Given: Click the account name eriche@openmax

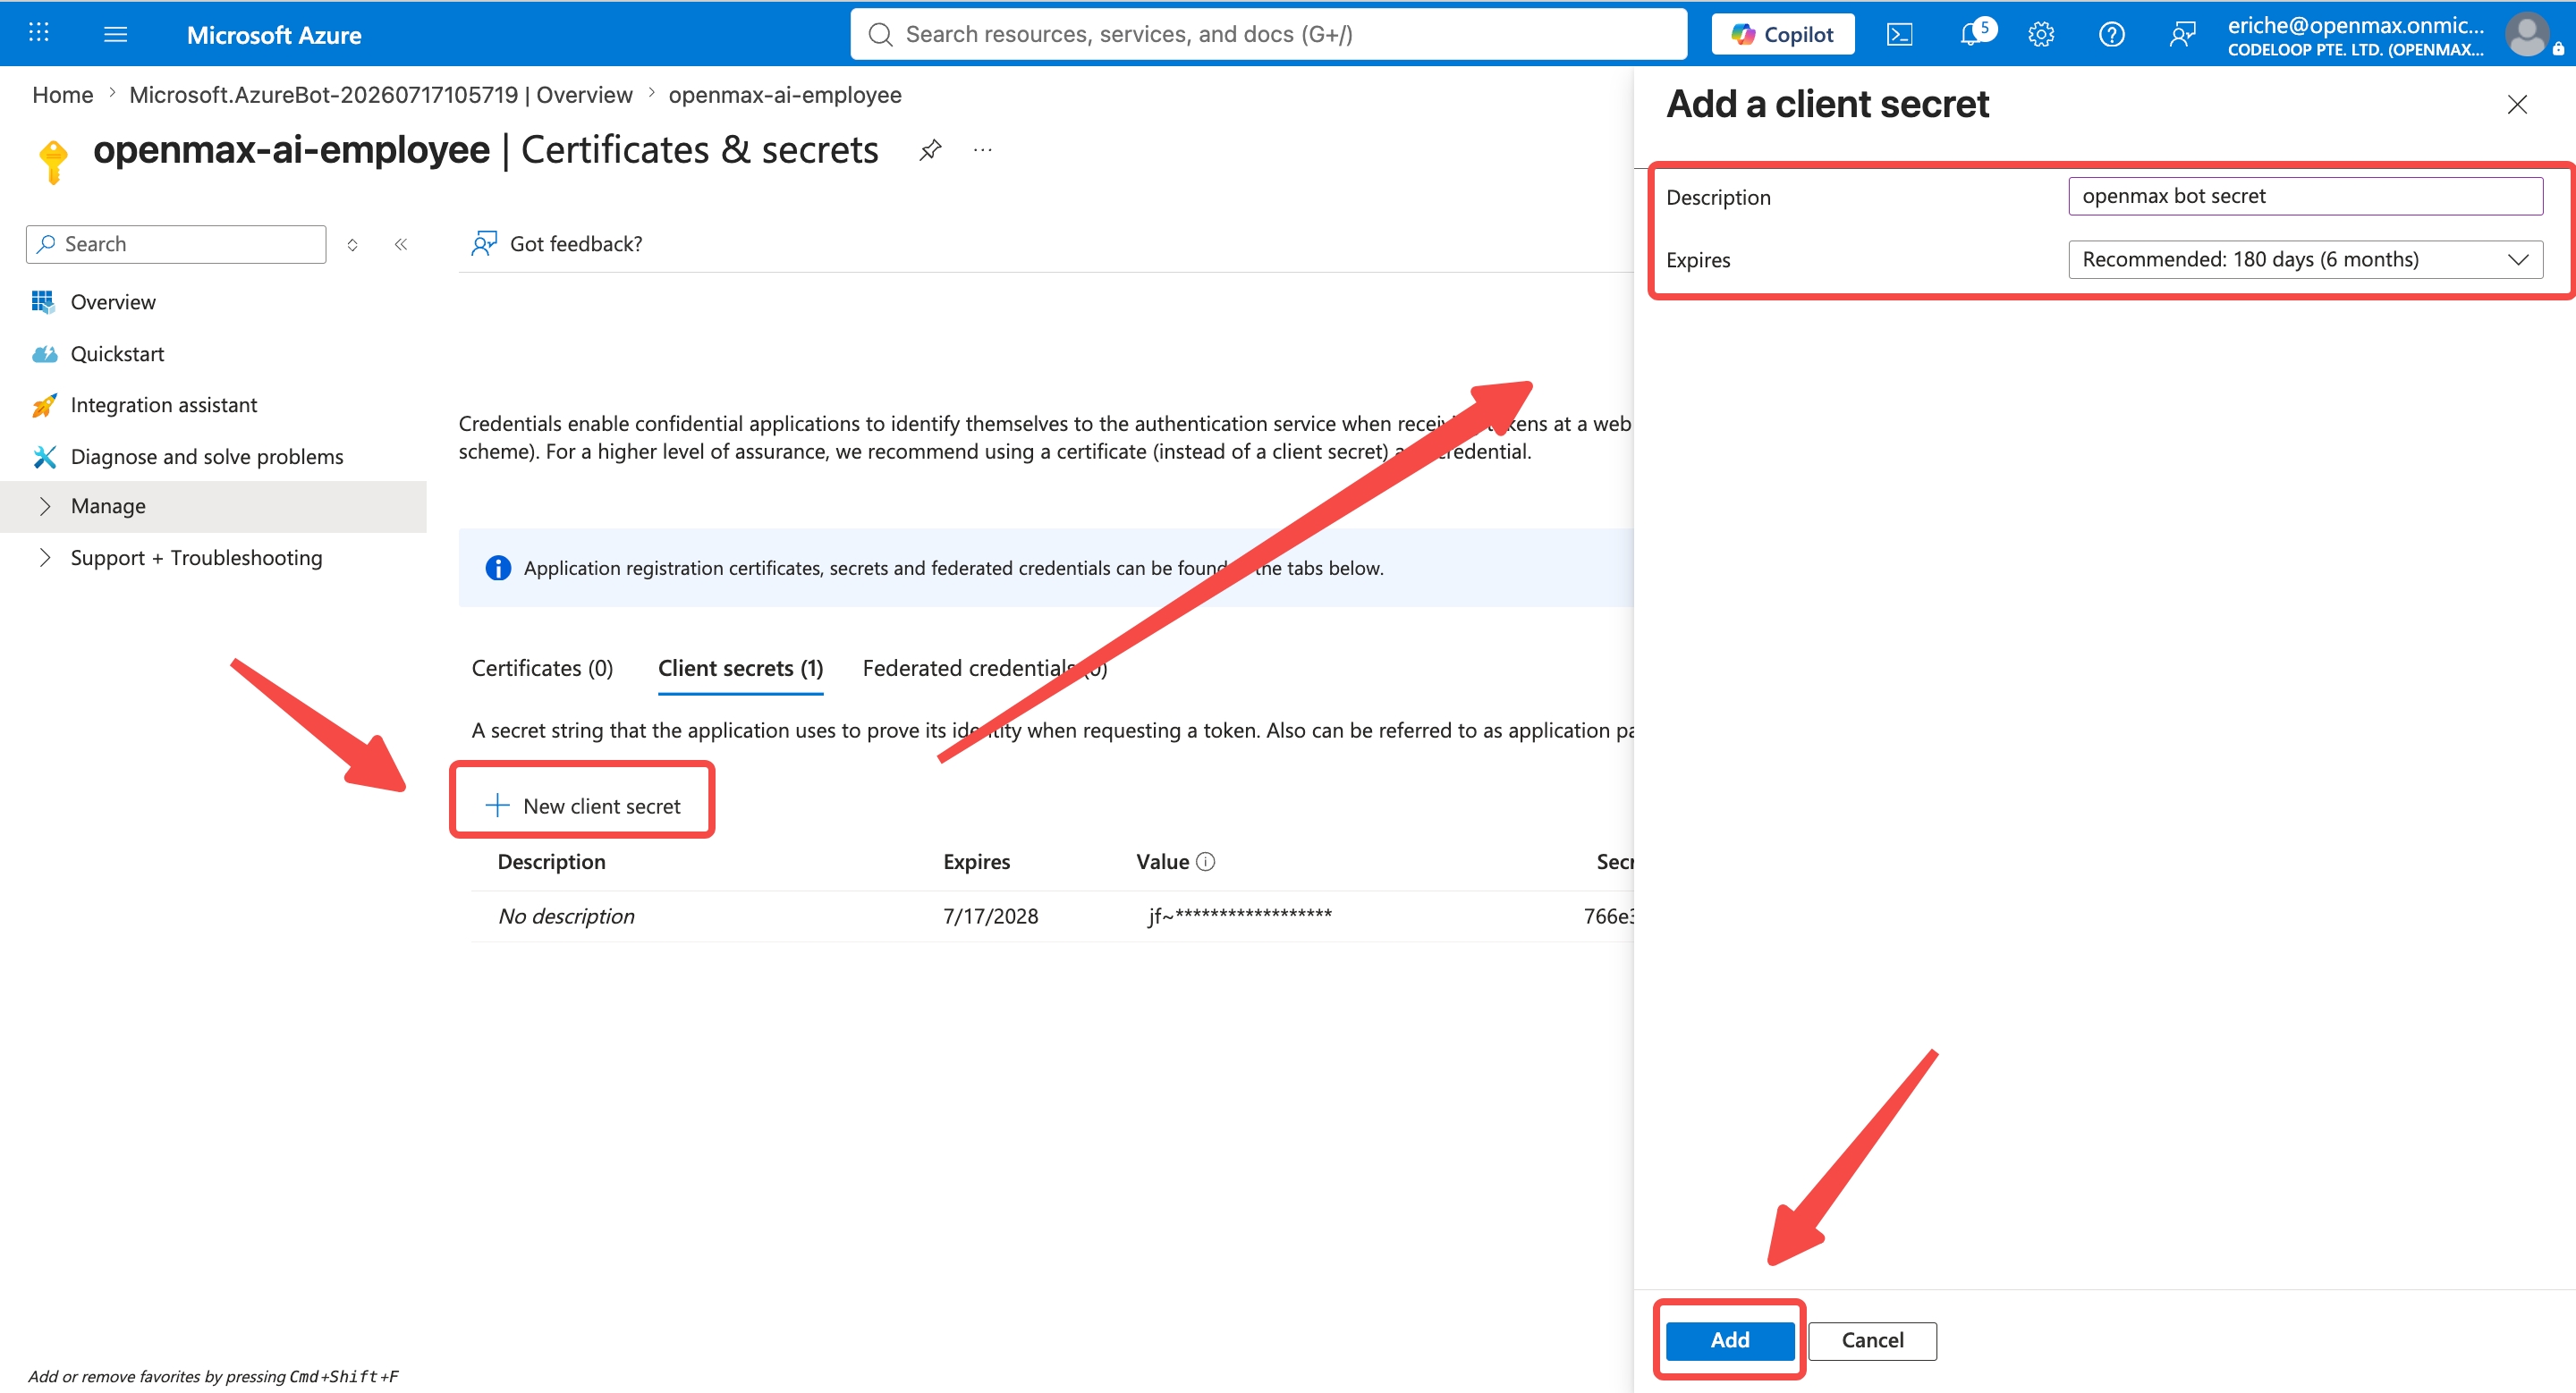Looking at the screenshot, I should pyautogui.click(x=2355, y=25).
